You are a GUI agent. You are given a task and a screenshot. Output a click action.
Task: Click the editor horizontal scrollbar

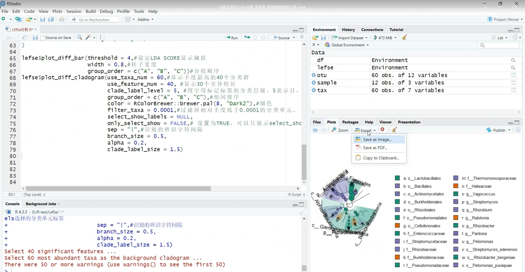point(118,188)
